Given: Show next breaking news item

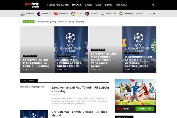Looking at the screenshot, I should pos(153,22).
